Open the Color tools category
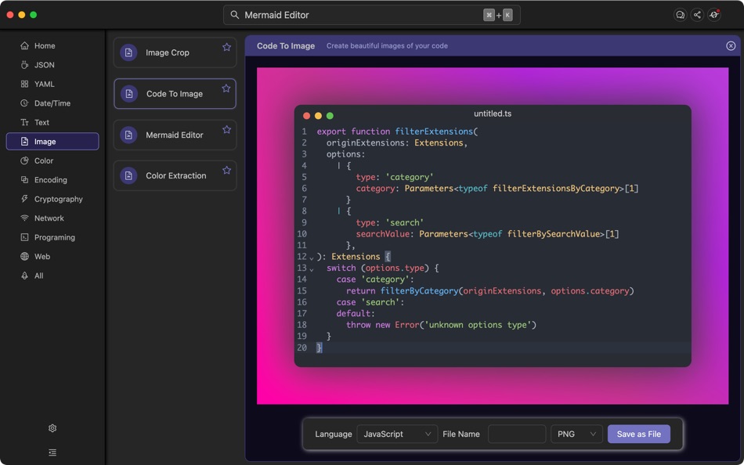Screen dimensions: 744x465 coord(52,160)
